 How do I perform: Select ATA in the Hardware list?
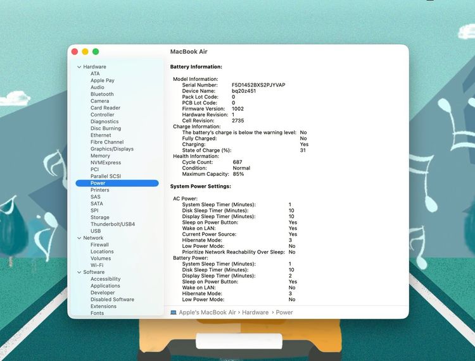95,73
